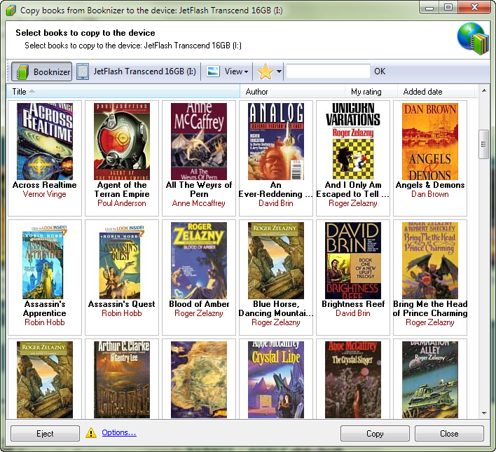
Task: Eject the device with Eject button
Action: point(45,433)
